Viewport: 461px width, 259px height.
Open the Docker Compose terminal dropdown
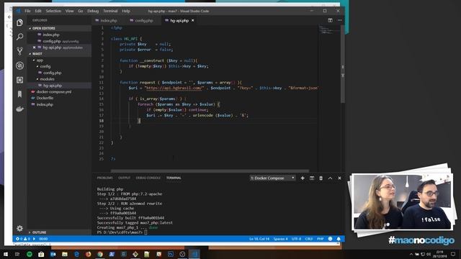tap(272, 178)
